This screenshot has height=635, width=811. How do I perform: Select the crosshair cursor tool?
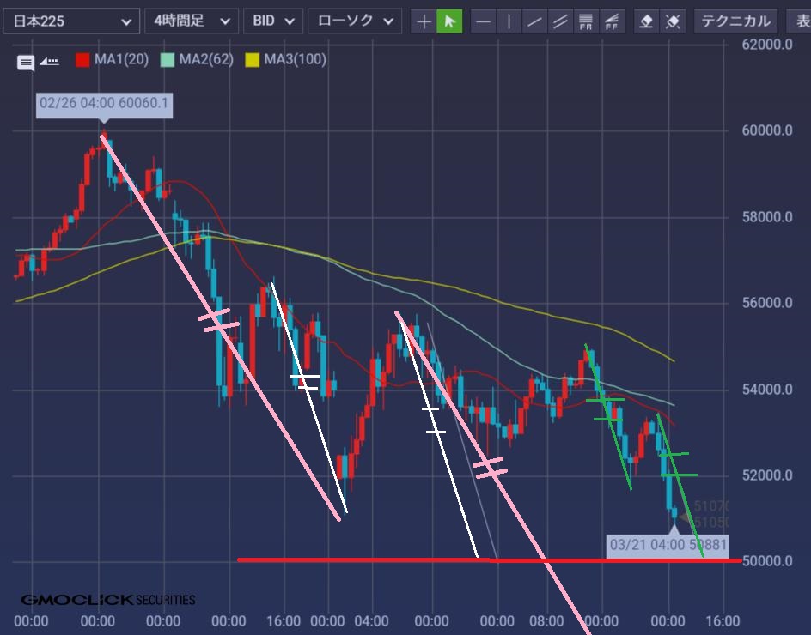pyautogui.click(x=424, y=21)
